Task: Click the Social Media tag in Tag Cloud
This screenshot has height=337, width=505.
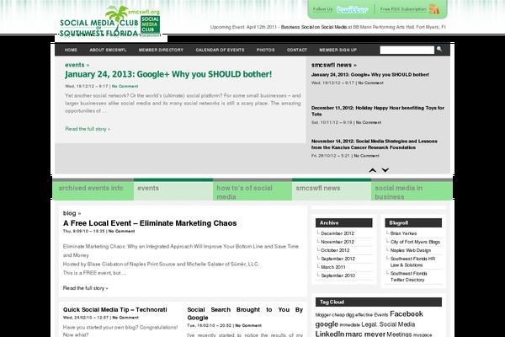Action: click(x=397, y=324)
